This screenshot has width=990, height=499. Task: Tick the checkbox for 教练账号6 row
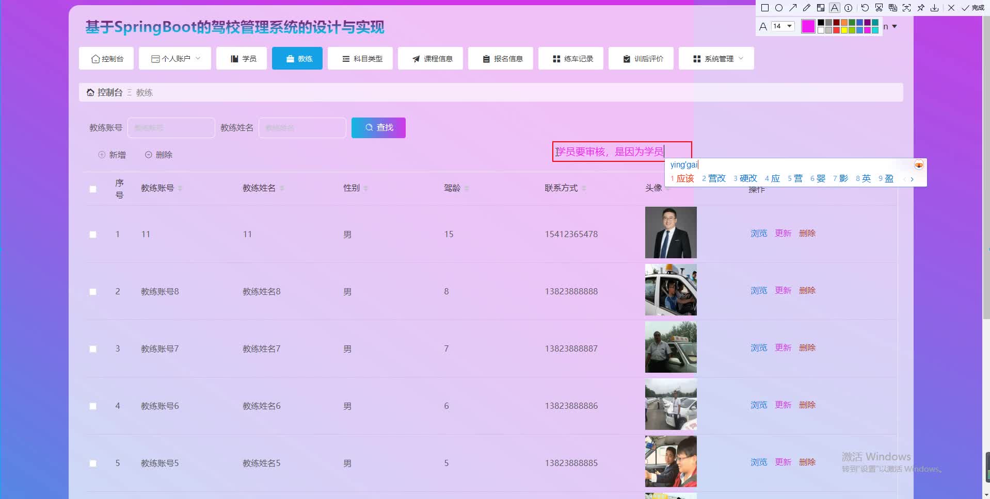tap(93, 406)
